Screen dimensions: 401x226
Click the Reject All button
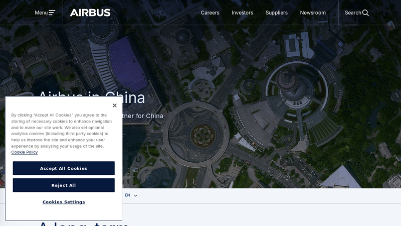pos(64,185)
